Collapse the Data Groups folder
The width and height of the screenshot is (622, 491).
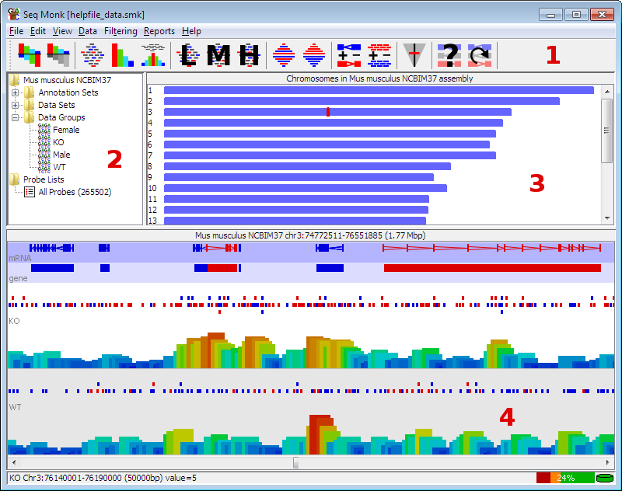click(16, 117)
